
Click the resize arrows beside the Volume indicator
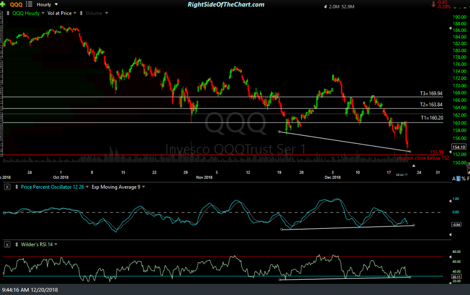point(82,13)
